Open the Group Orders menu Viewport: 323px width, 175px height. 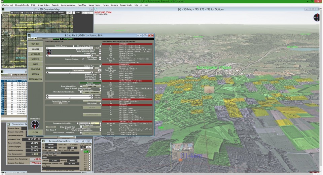[x=43, y=5]
